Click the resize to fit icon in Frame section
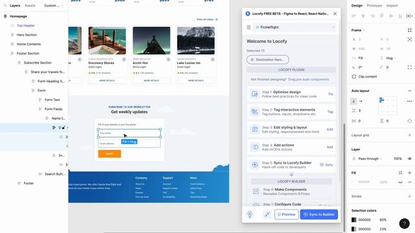 pyautogui.click(x=409, y=30)
